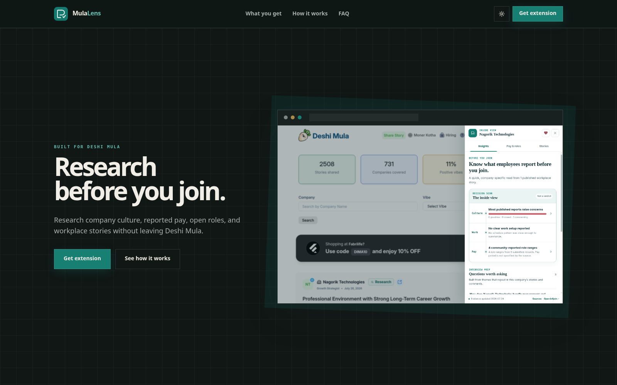The width and height of the screenshot is (617, 385).
Task: Expand the Culture row chevron
Action: pos(551,213)
